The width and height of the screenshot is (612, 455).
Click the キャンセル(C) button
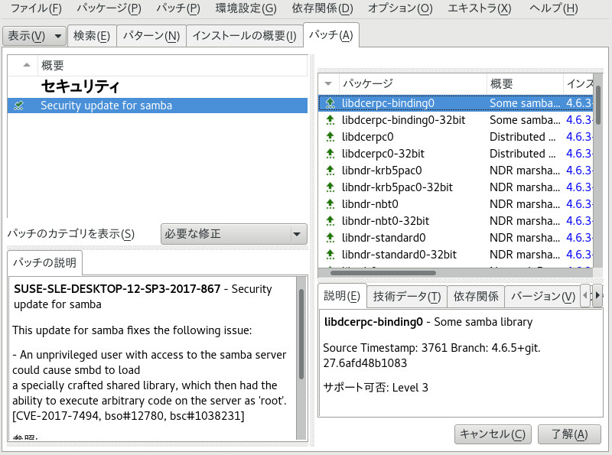point(493,434)
